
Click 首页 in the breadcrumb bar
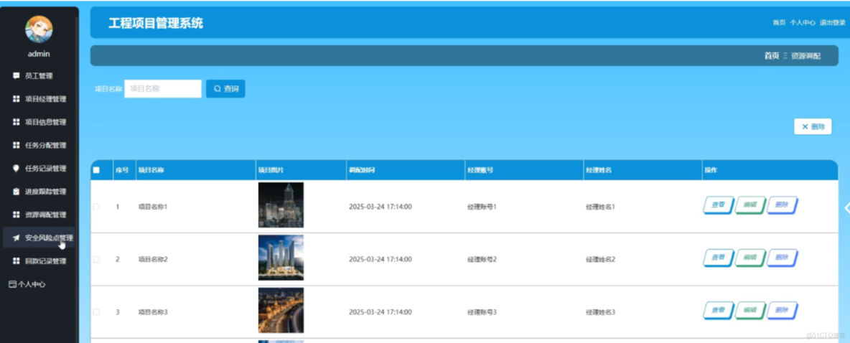click(x=772, y=56)
